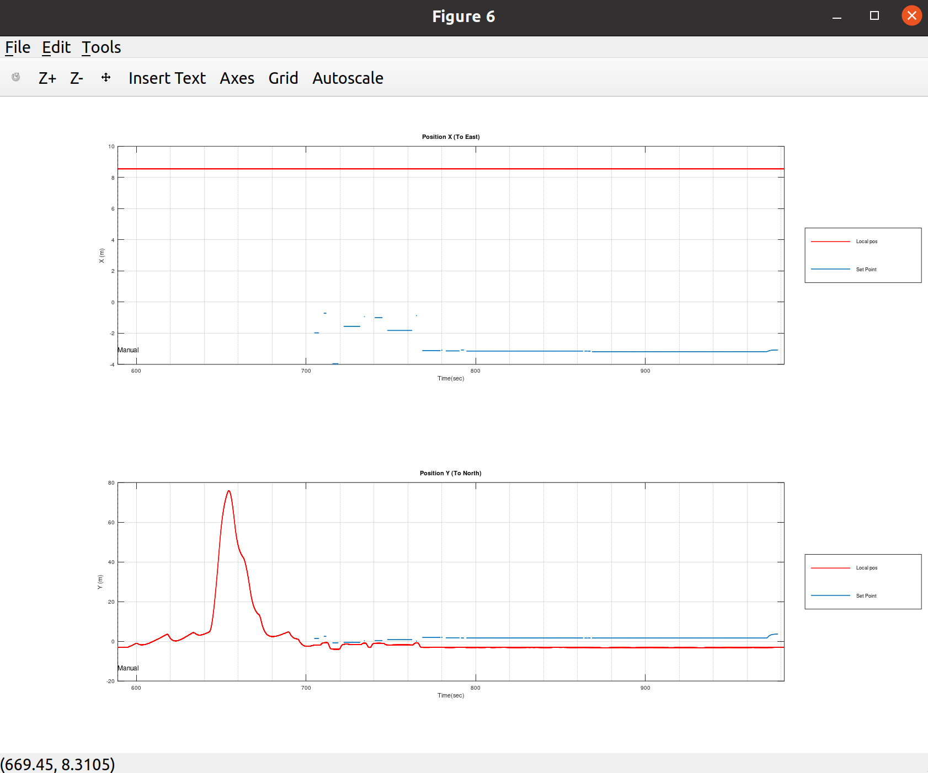Click the coordinate readout in status bar

58,764
